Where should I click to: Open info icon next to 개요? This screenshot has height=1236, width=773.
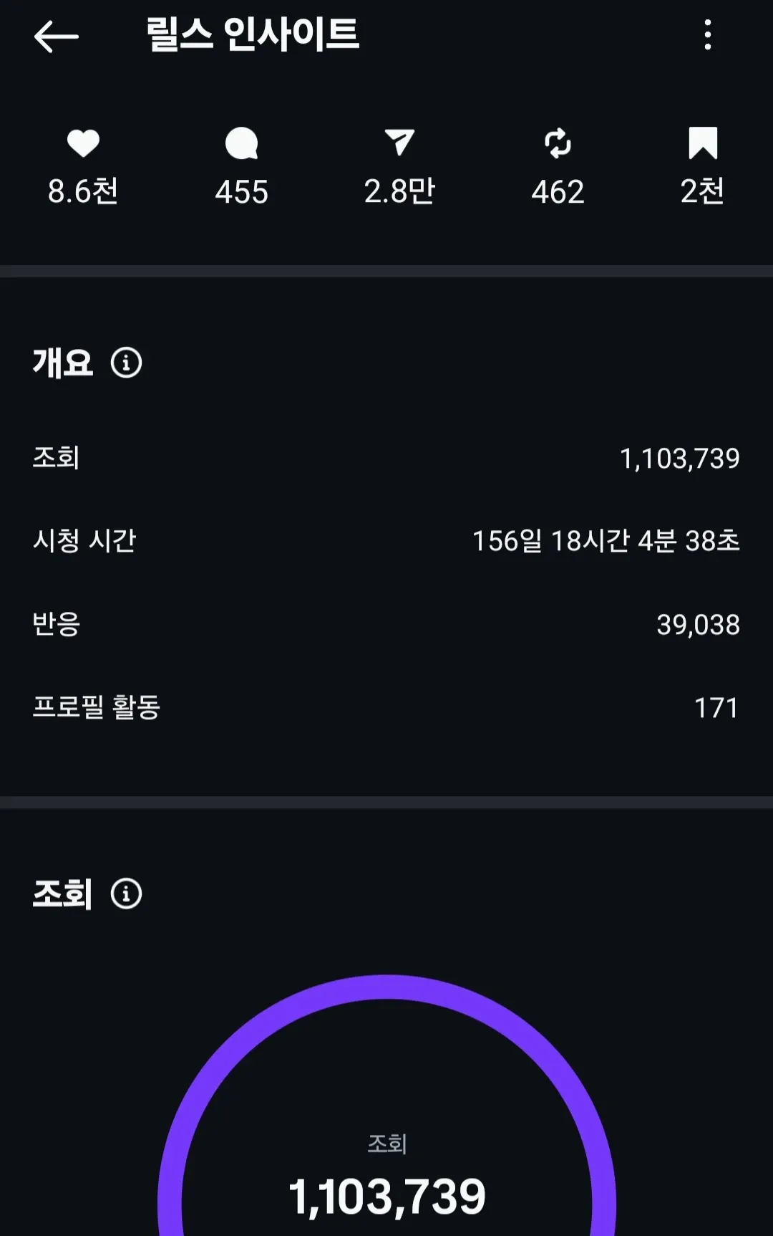pyautogui.click(x=127, y=363)
